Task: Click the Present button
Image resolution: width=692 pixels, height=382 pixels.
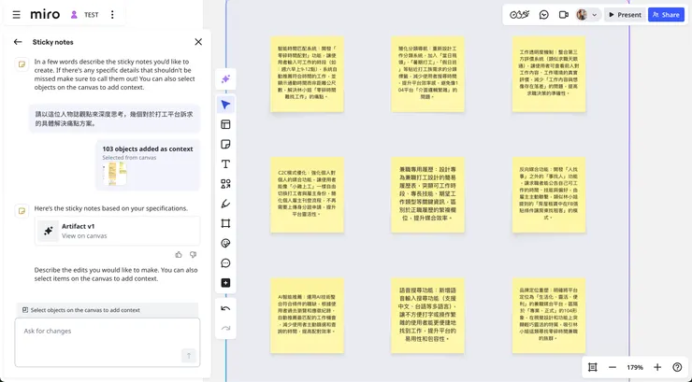Action: 625,15
